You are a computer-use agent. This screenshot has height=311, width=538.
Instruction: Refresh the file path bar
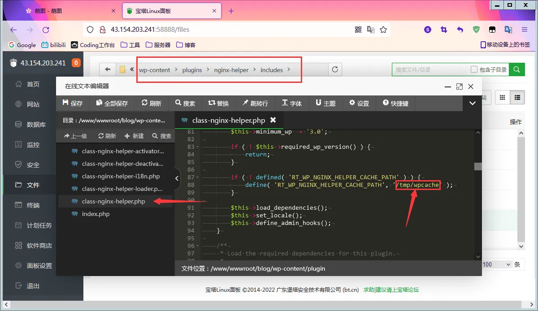(x=335, y=69)
